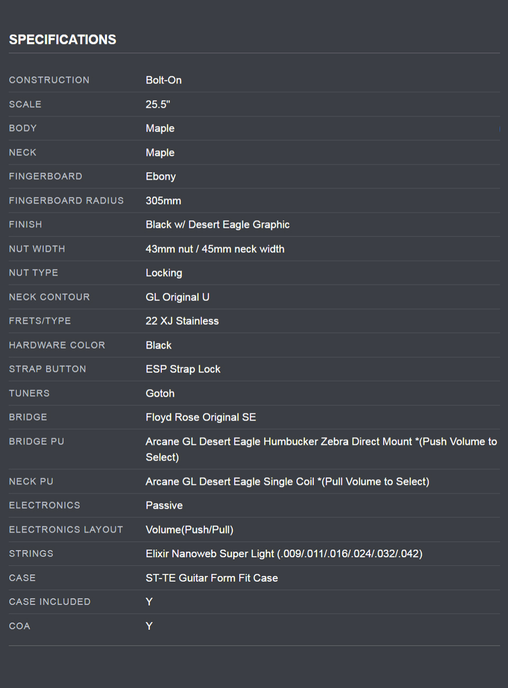The height and width of the screenshot is (688, 508).
Task: Click the SPECIFICATIONS heading
Action: (62, 40)
